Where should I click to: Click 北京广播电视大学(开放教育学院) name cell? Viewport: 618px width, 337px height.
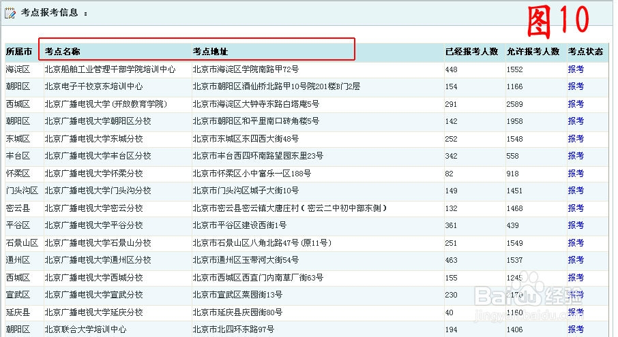coord(106,103)
